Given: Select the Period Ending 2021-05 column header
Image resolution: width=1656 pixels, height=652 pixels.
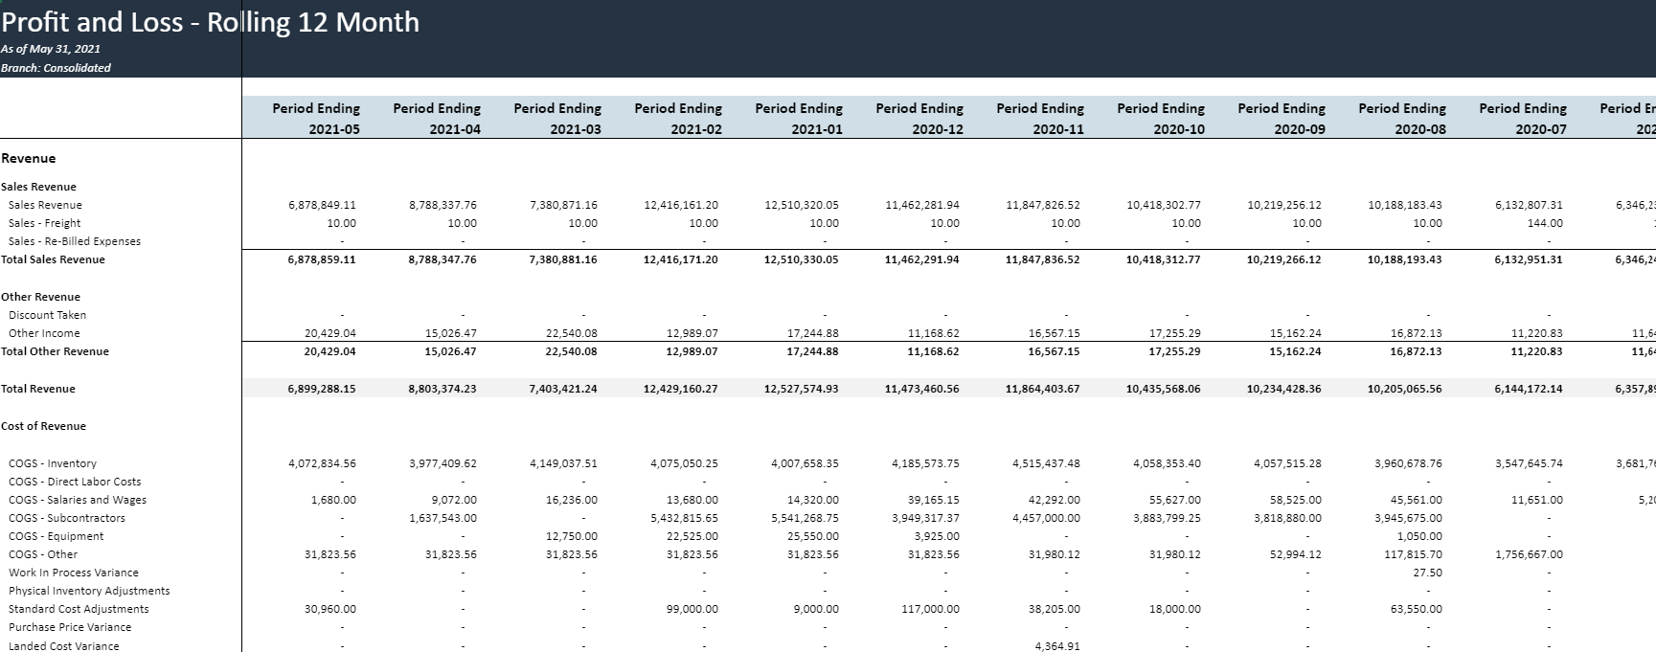Looking at the screenshot, I should tap(316, 119).
